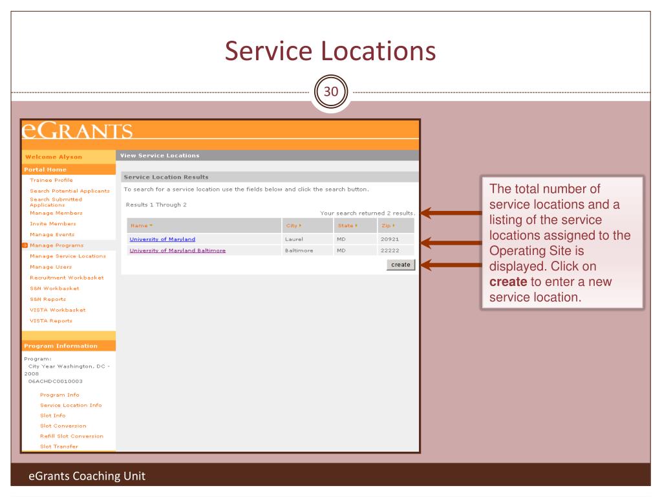
Task: Click the eGrants logo in the header
Action: [78, 130]
